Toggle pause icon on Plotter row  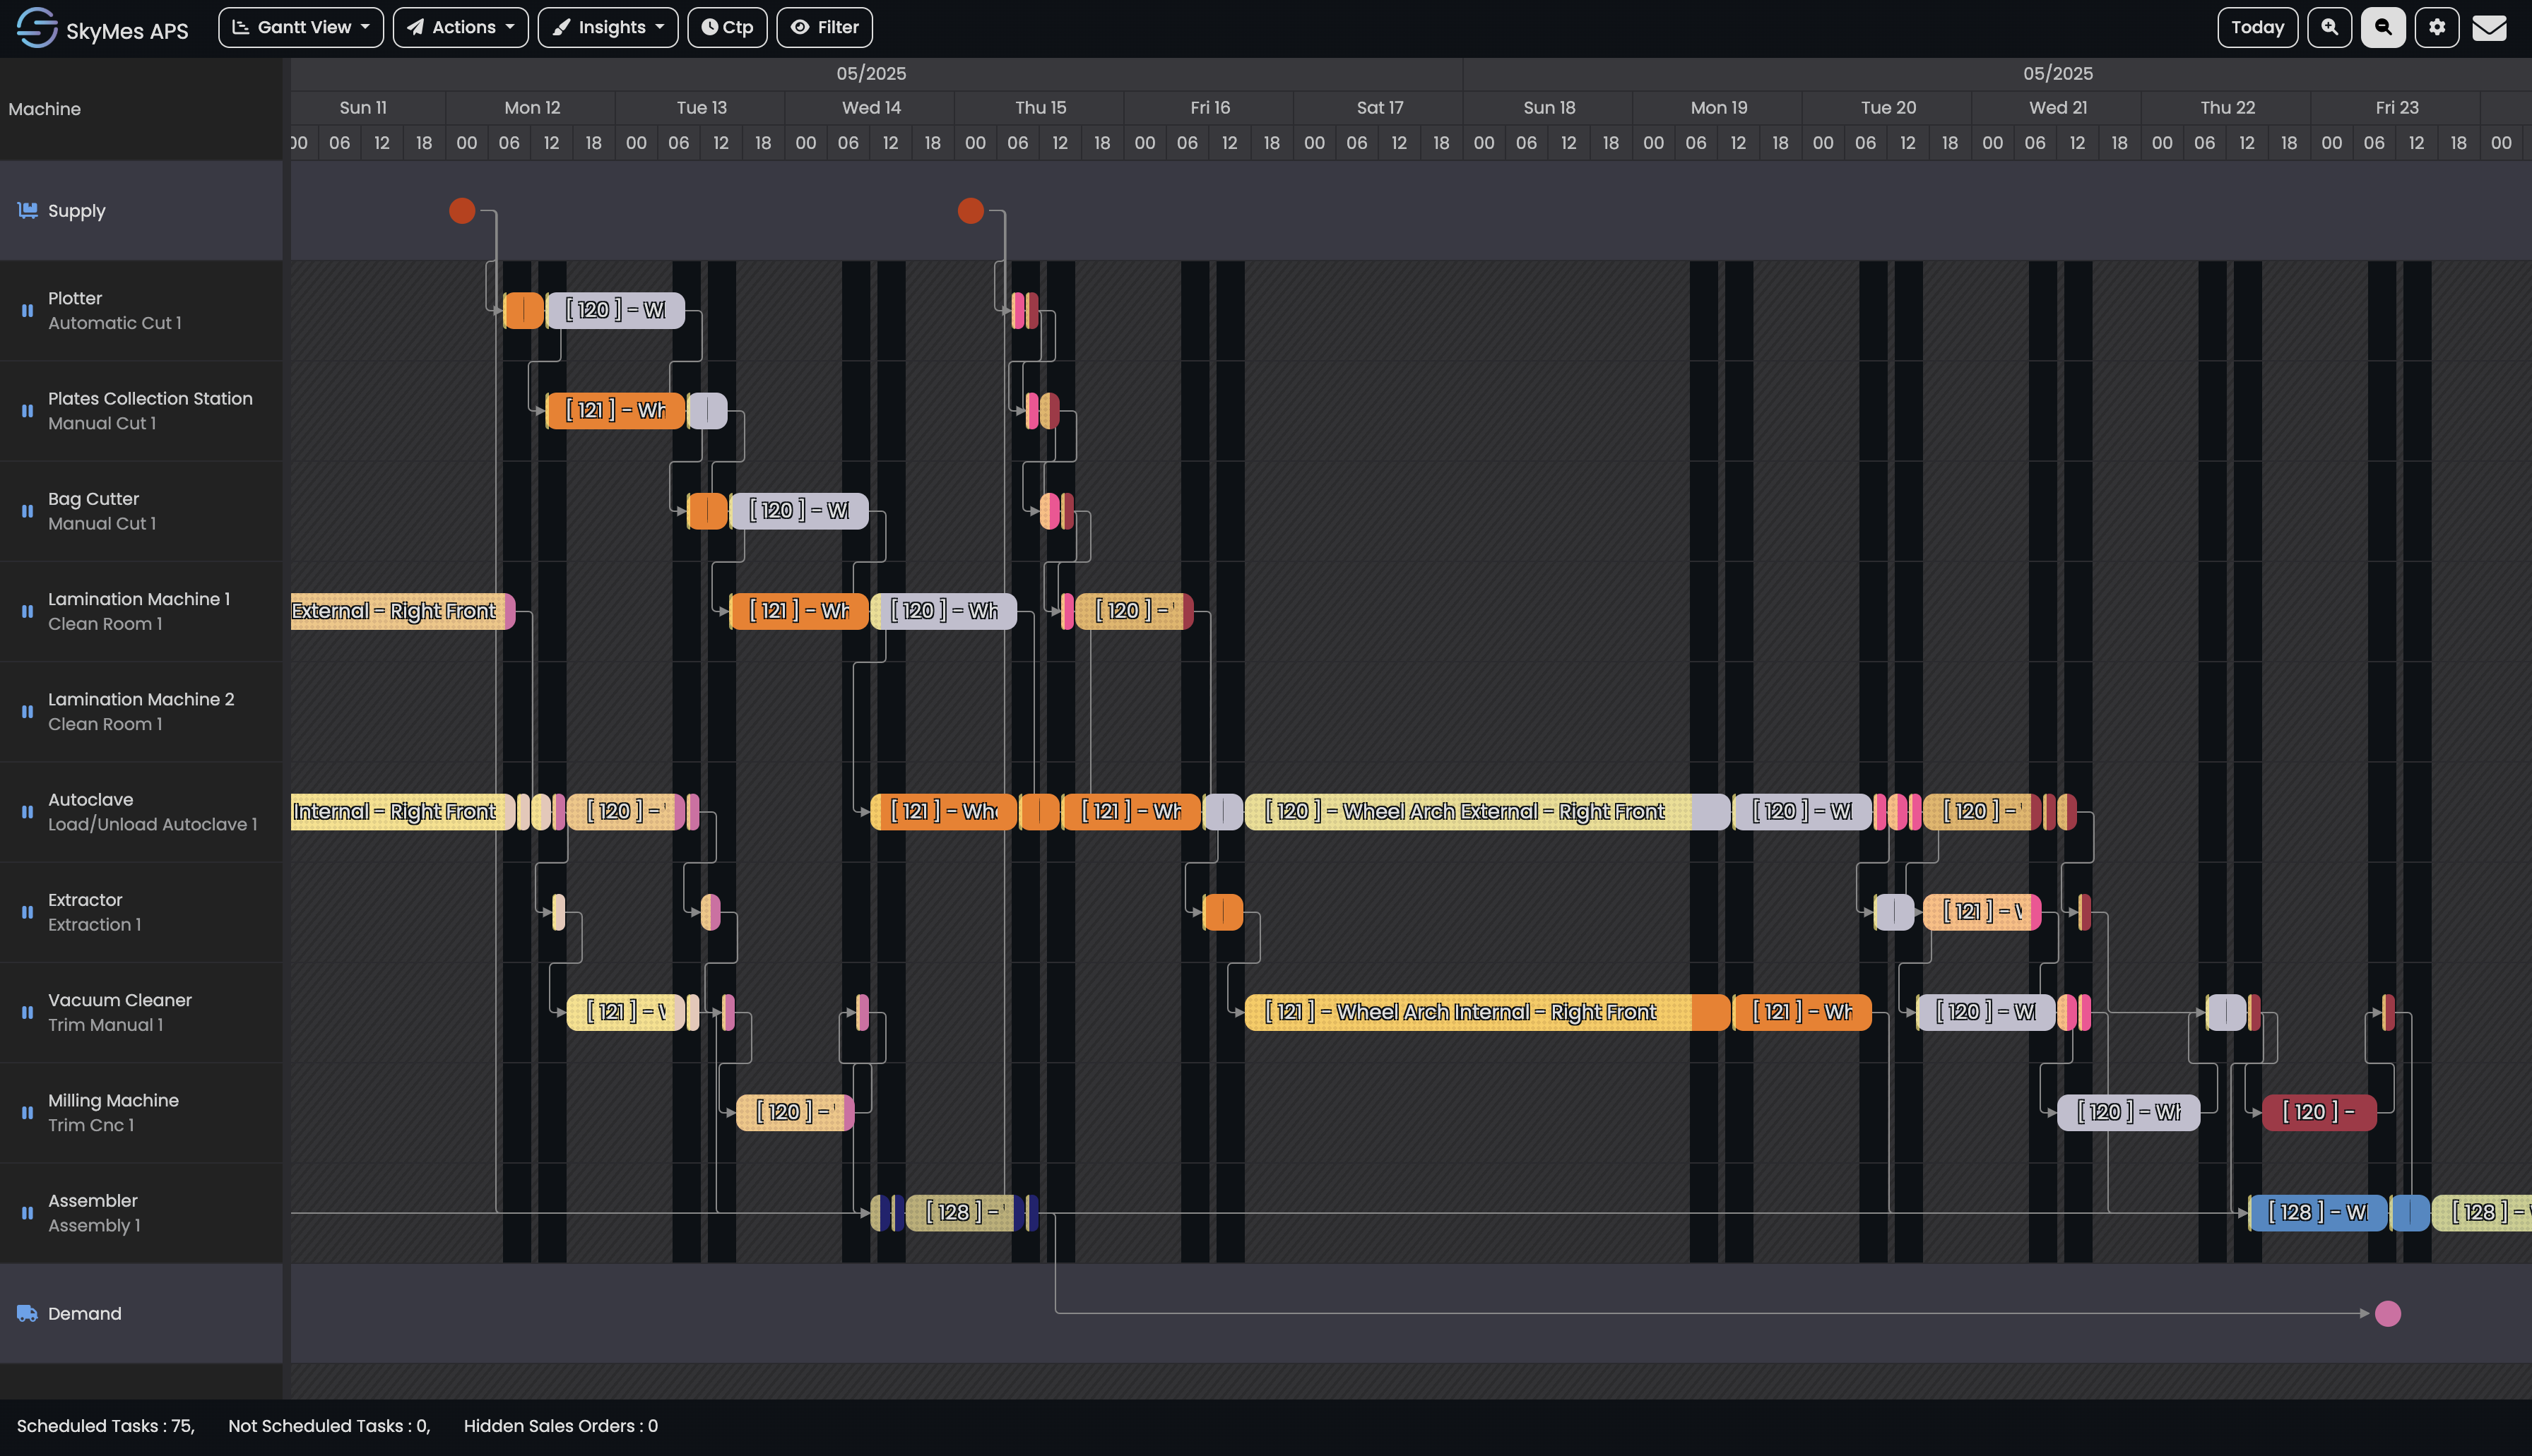pyautogui.click(x=27, y=311)
